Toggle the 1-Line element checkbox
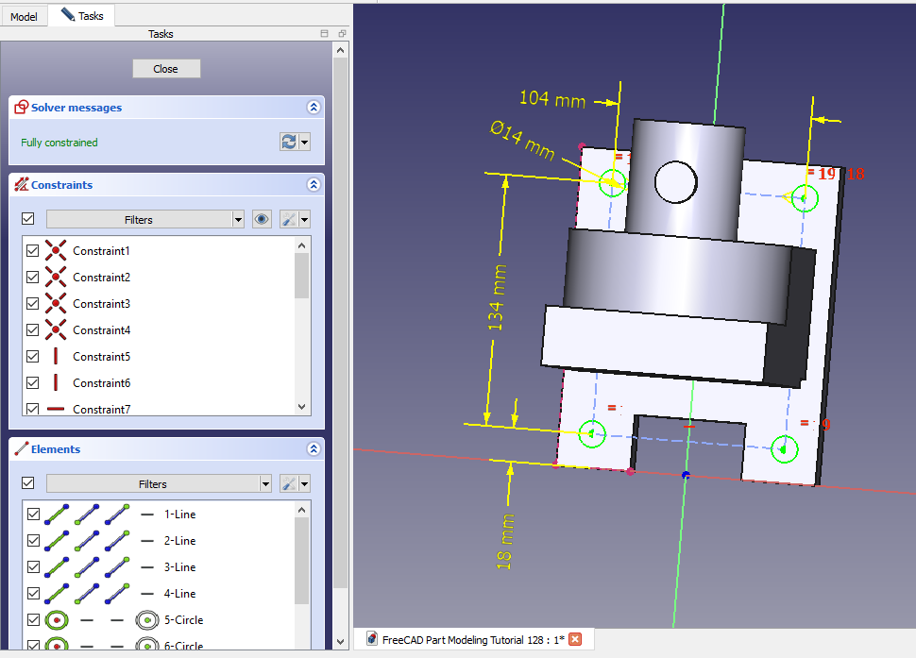The height and width of the screenshot is (658, 916). coord(33,515)
